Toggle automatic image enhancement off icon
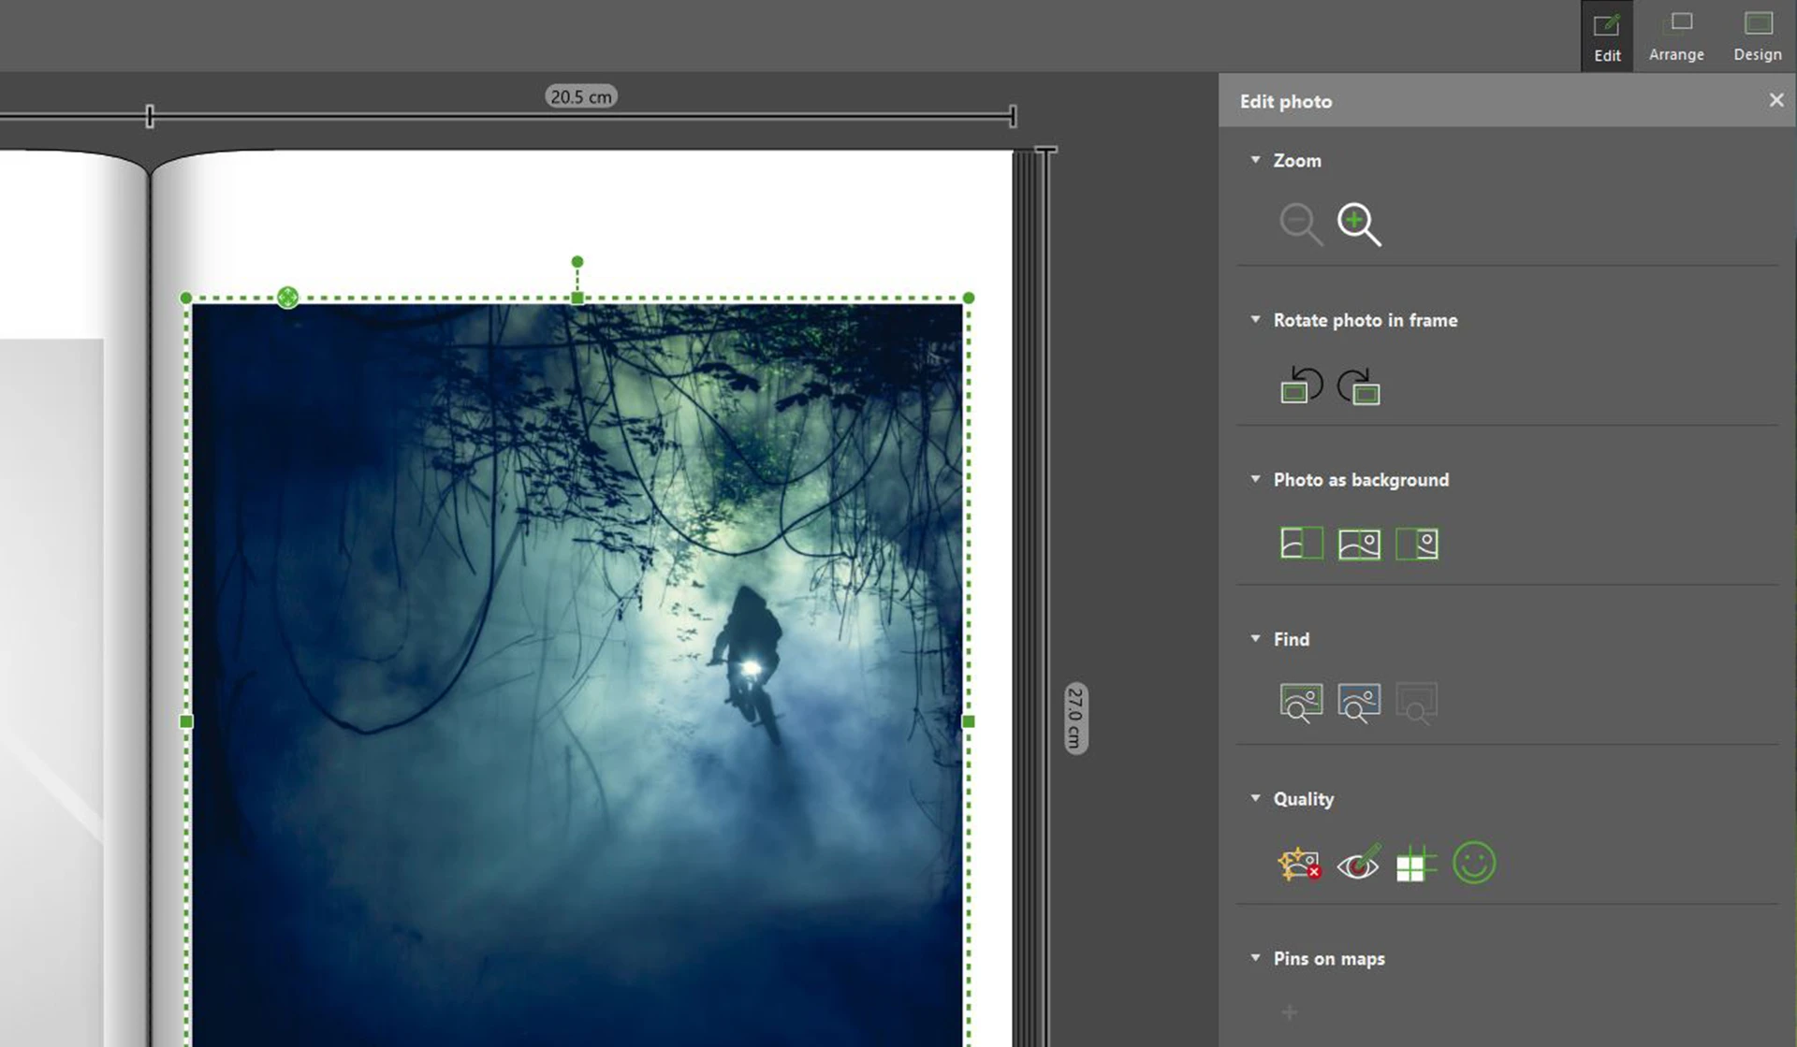 click(1299, 864)
